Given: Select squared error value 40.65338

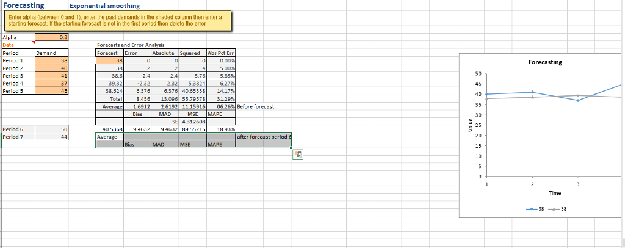Looking at the screenshot, I should tap(192, 91).
